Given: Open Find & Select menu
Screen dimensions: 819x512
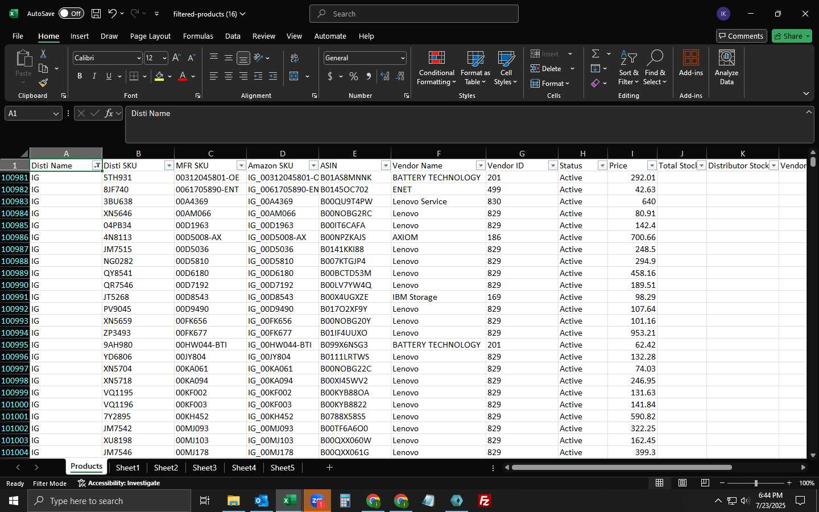Looking at the screenshot, I should [x=655, y=68].
